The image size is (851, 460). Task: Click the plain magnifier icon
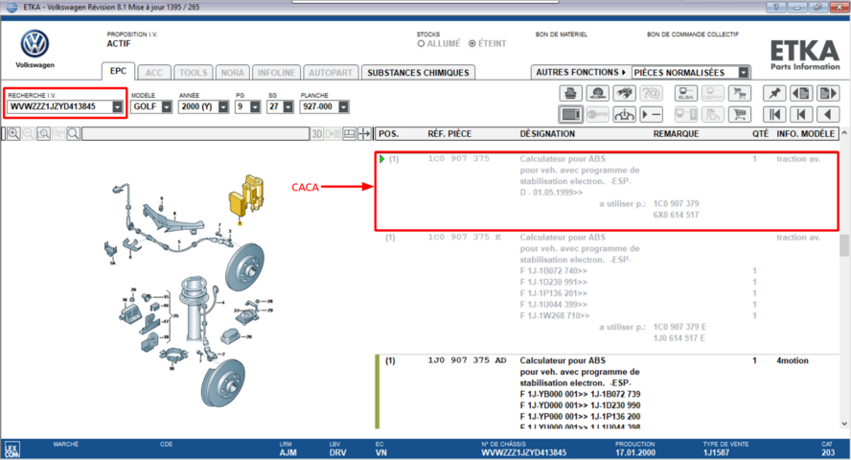[73, 133]
